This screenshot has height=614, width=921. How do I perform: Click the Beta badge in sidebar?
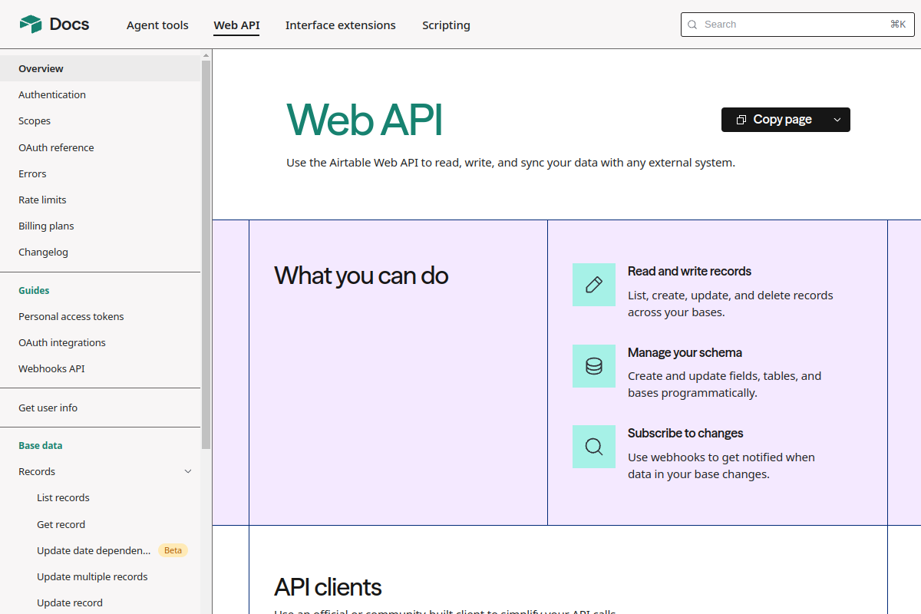(x=173, y=550)
